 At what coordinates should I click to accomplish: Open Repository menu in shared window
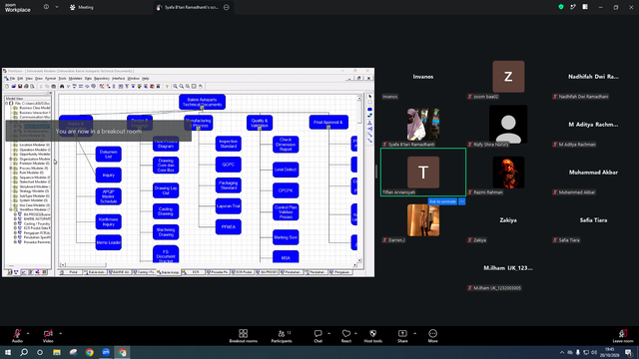coord(102,78)
